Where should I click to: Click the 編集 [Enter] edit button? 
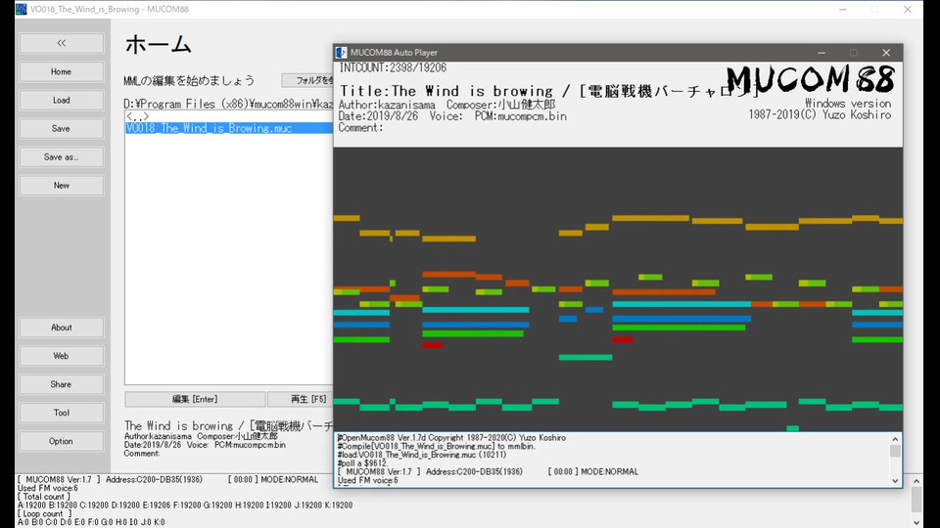point(195,399)
